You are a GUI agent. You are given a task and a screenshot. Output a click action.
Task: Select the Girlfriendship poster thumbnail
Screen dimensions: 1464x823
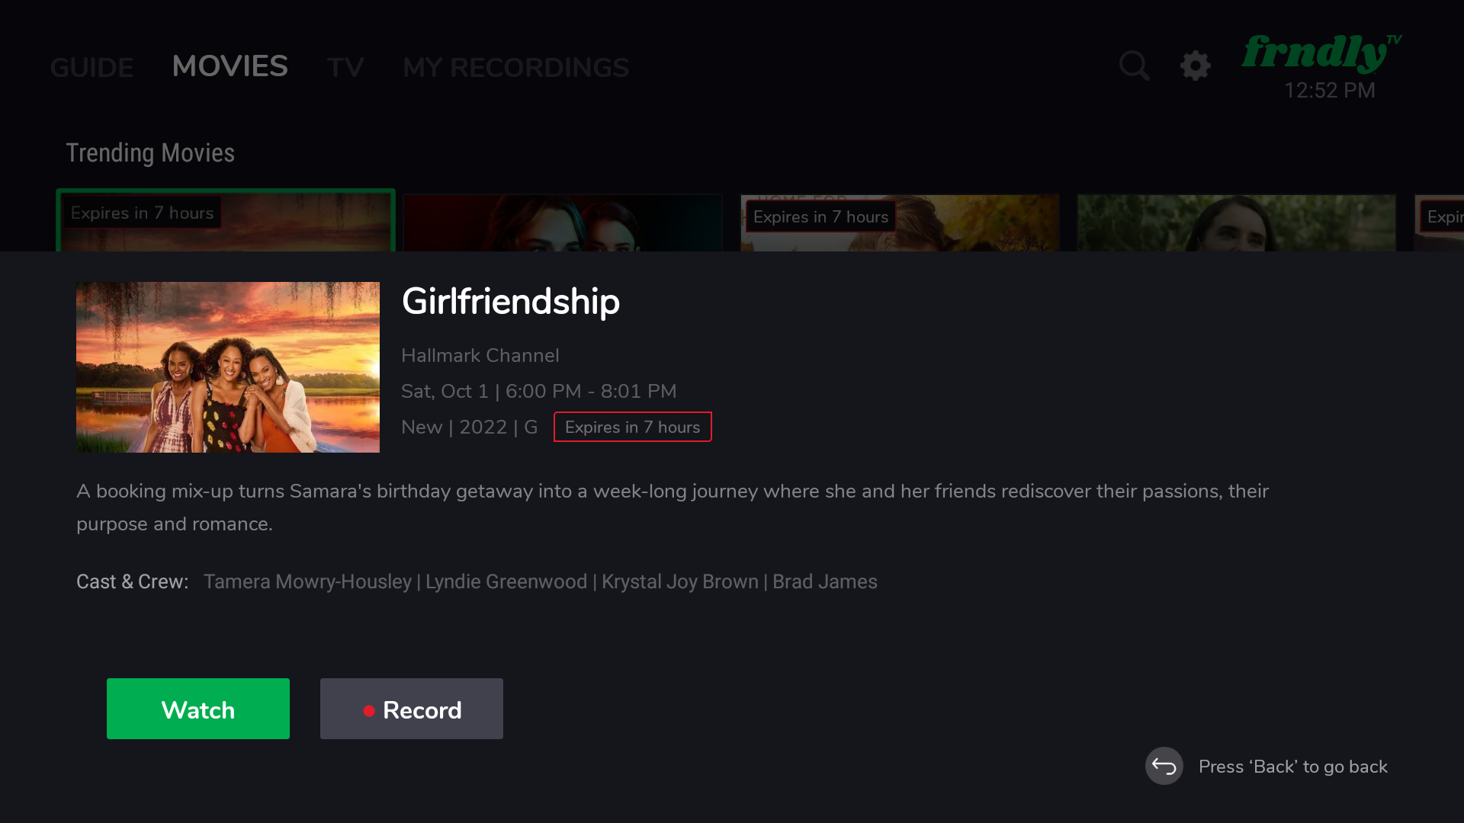228,367
